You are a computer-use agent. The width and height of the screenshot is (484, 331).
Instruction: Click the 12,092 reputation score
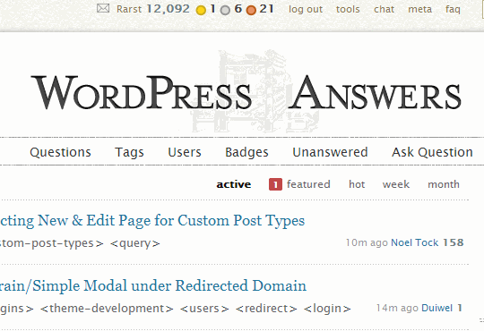[x=169, y=9]
